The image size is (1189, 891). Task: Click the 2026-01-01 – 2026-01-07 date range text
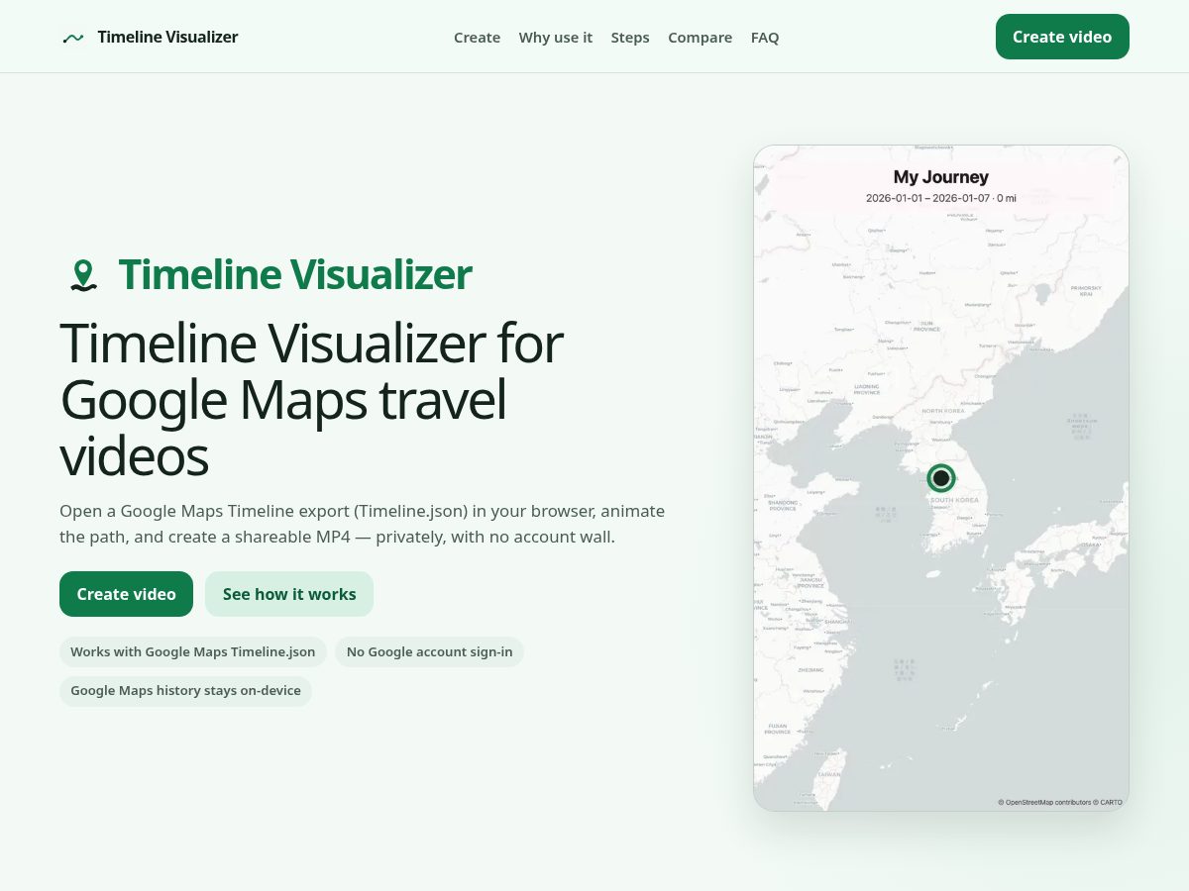[x=927, y=198]
